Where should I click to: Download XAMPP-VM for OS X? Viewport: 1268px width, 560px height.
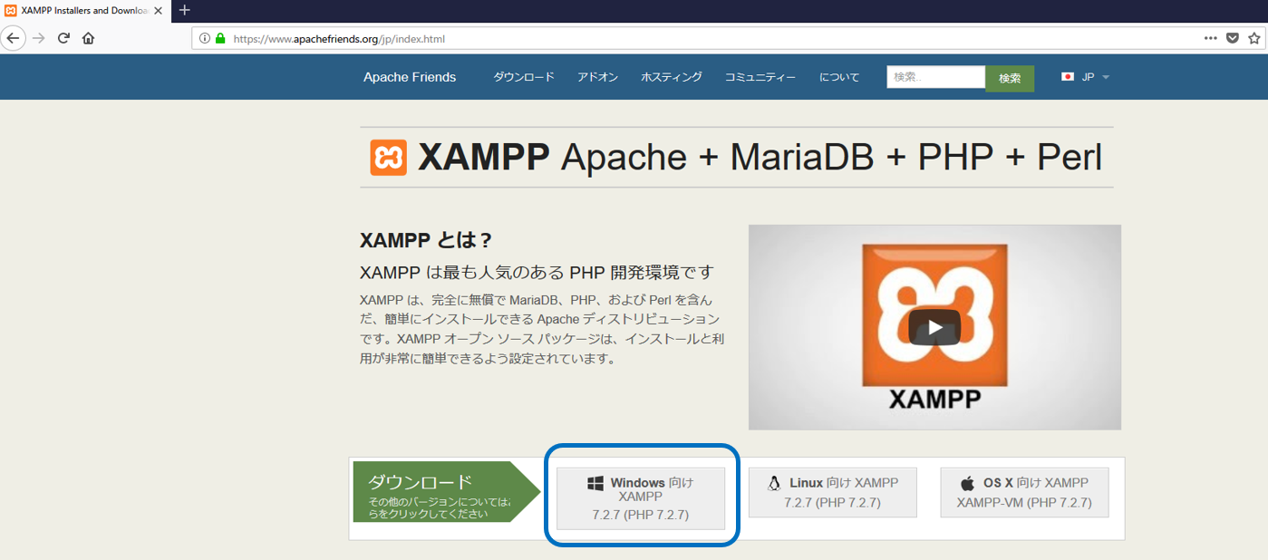(1024, 492)
